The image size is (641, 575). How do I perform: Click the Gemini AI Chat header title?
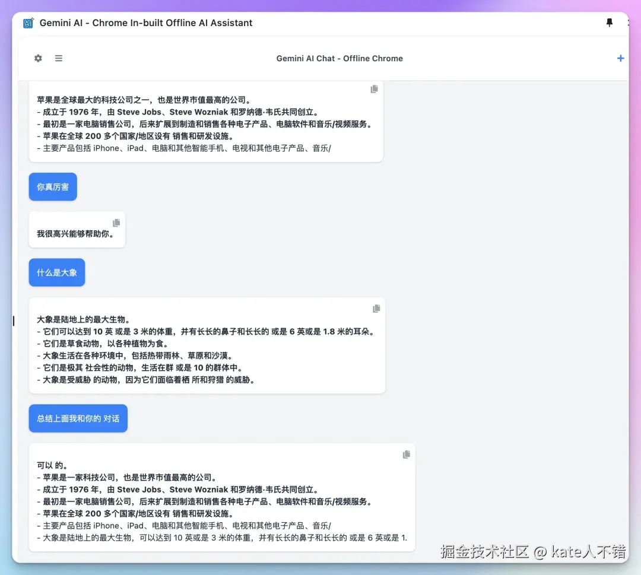[339, 58]
